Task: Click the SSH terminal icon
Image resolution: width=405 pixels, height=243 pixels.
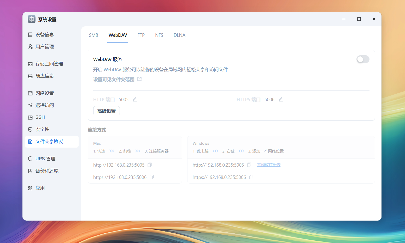Action: click(x=30, y=117)
